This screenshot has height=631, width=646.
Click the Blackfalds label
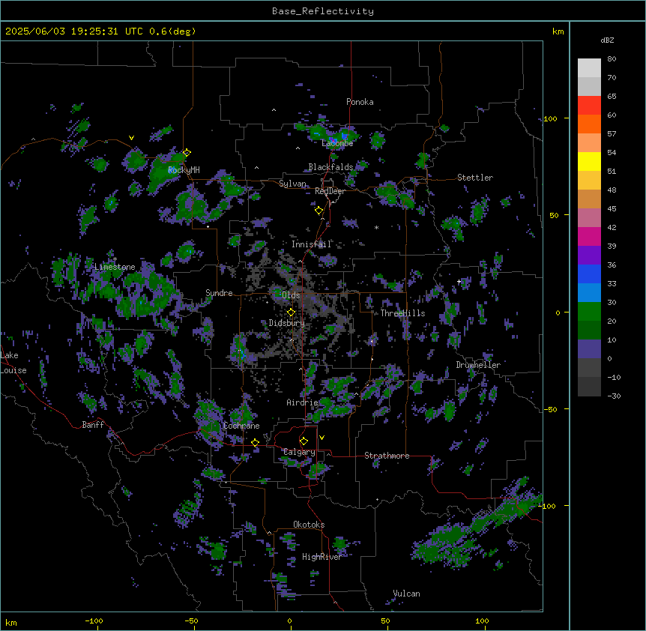[330, 167]
